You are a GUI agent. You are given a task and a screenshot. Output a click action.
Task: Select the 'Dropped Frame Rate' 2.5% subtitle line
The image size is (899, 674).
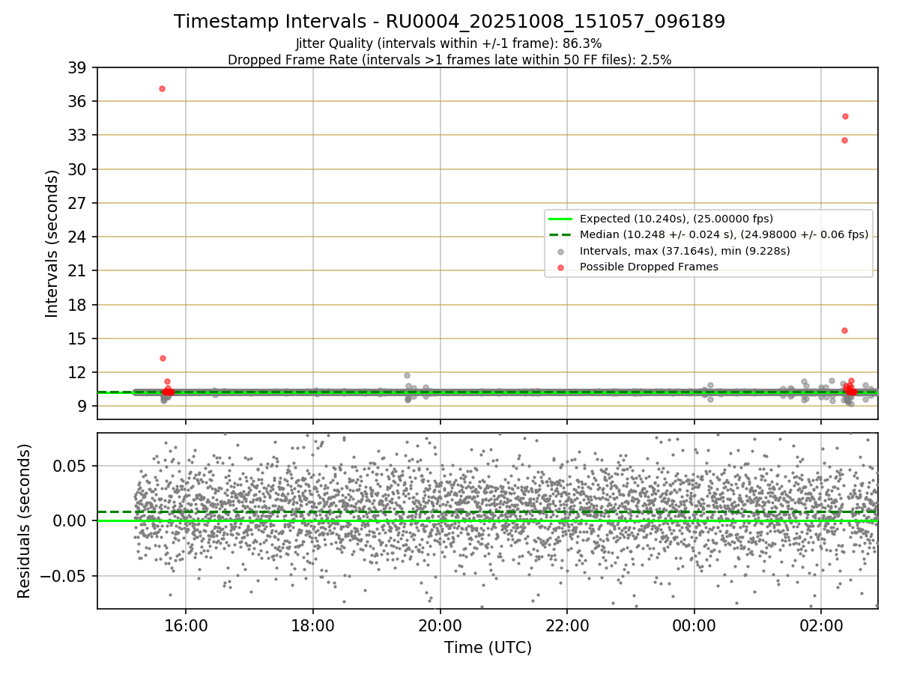point(449,60)
